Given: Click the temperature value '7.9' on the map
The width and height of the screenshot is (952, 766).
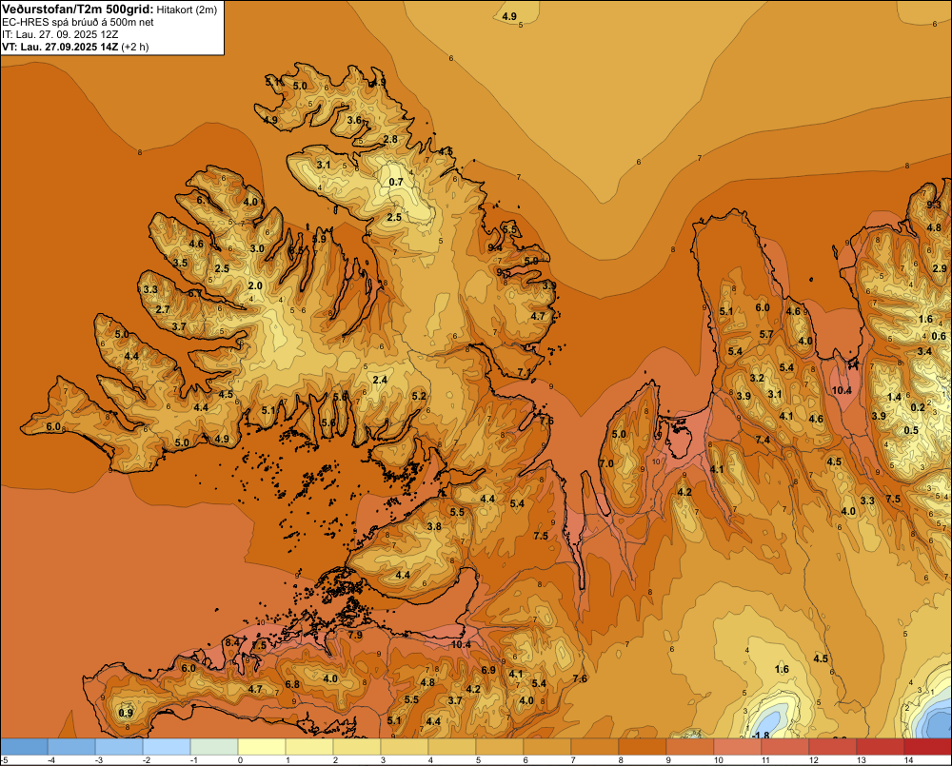Looking at the screenshot, I should tap(355, 635).
